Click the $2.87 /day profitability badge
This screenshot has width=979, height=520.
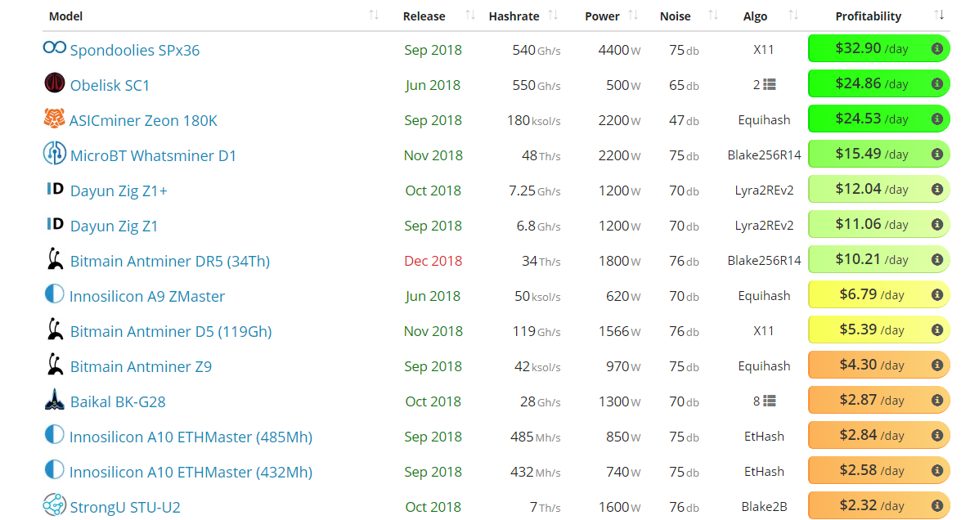[878, 400]
